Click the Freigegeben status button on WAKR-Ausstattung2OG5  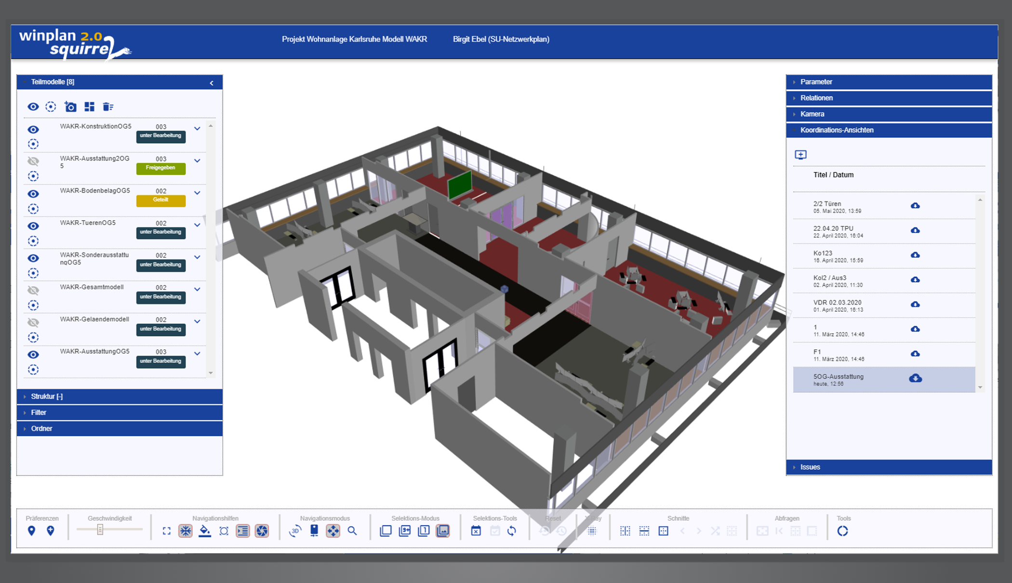tap(160, 169)
